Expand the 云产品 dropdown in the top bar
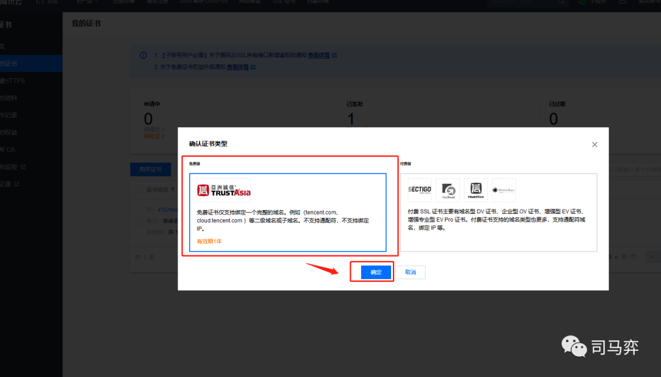This screenshot has height=377, width=661. click(87, 2)
